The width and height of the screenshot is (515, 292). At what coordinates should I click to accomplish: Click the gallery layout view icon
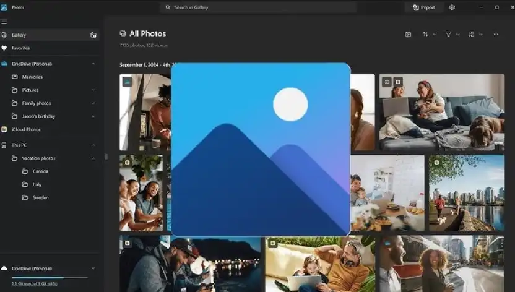(472, 35)
